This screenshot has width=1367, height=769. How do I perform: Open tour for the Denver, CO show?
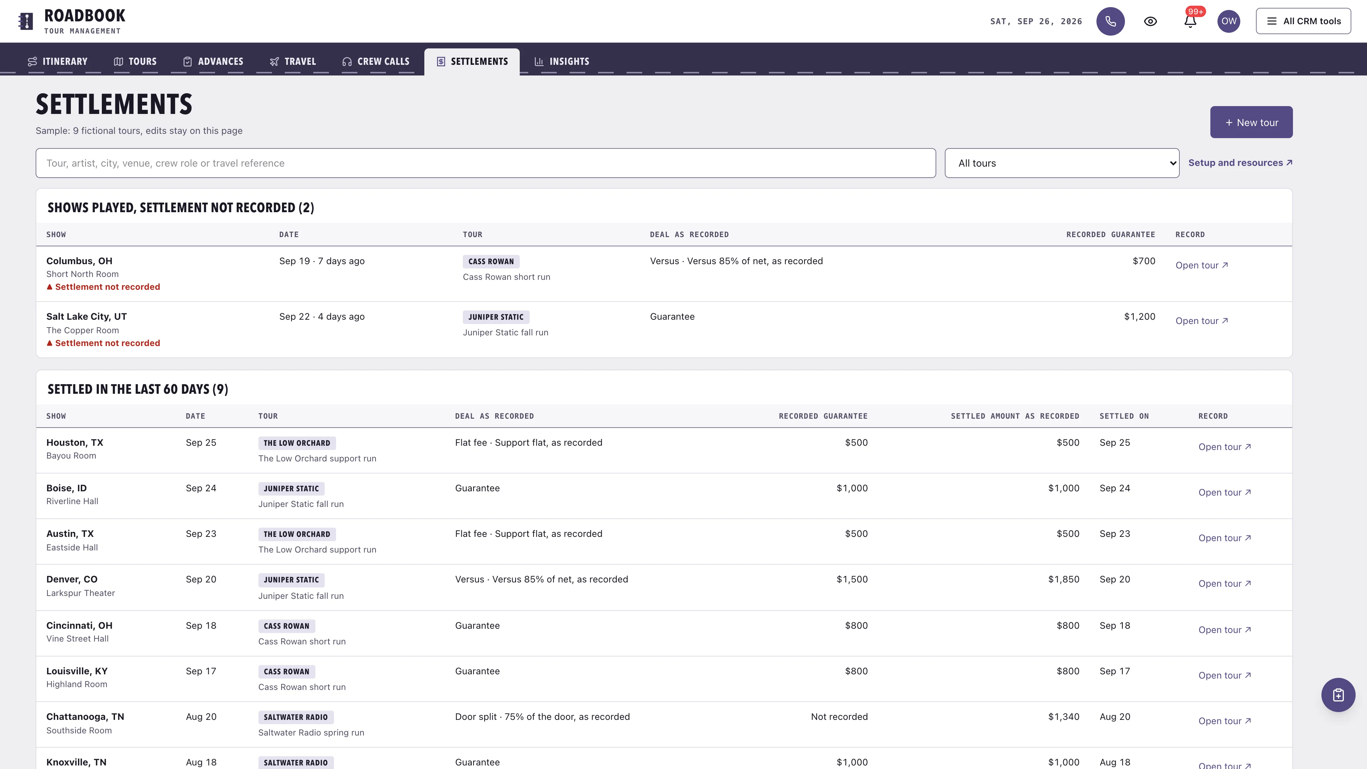coord(1225,583)
